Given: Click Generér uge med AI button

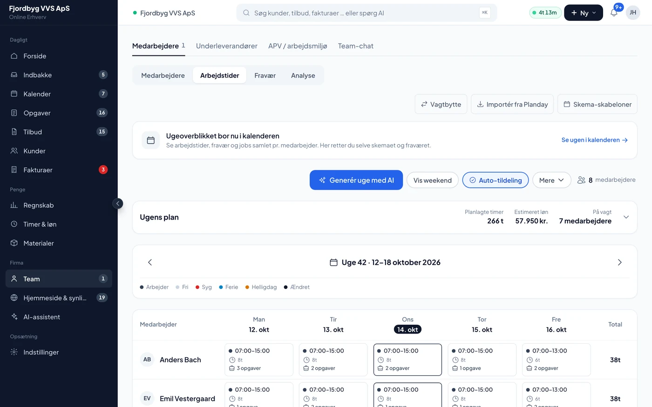Looking at the screenshot, I should (356, 180).
